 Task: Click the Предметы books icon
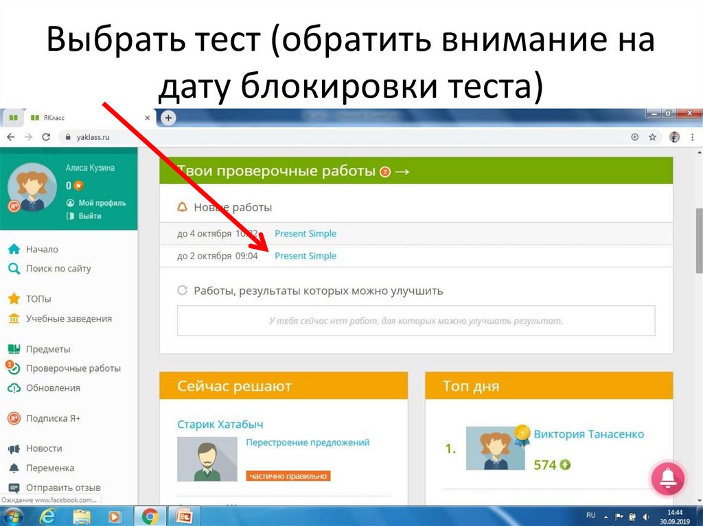(15, 349)
